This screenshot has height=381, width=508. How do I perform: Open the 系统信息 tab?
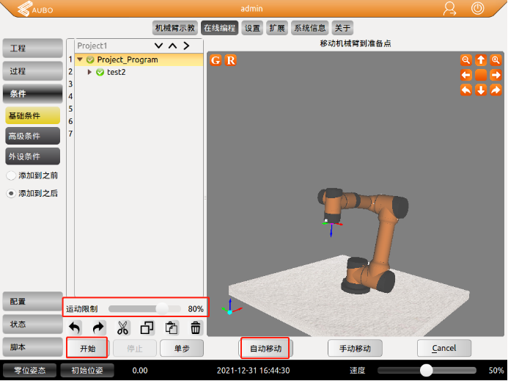(310, 28)
